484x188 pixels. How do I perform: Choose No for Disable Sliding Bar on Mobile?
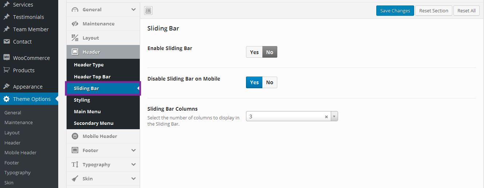click(x=270, y=82)
